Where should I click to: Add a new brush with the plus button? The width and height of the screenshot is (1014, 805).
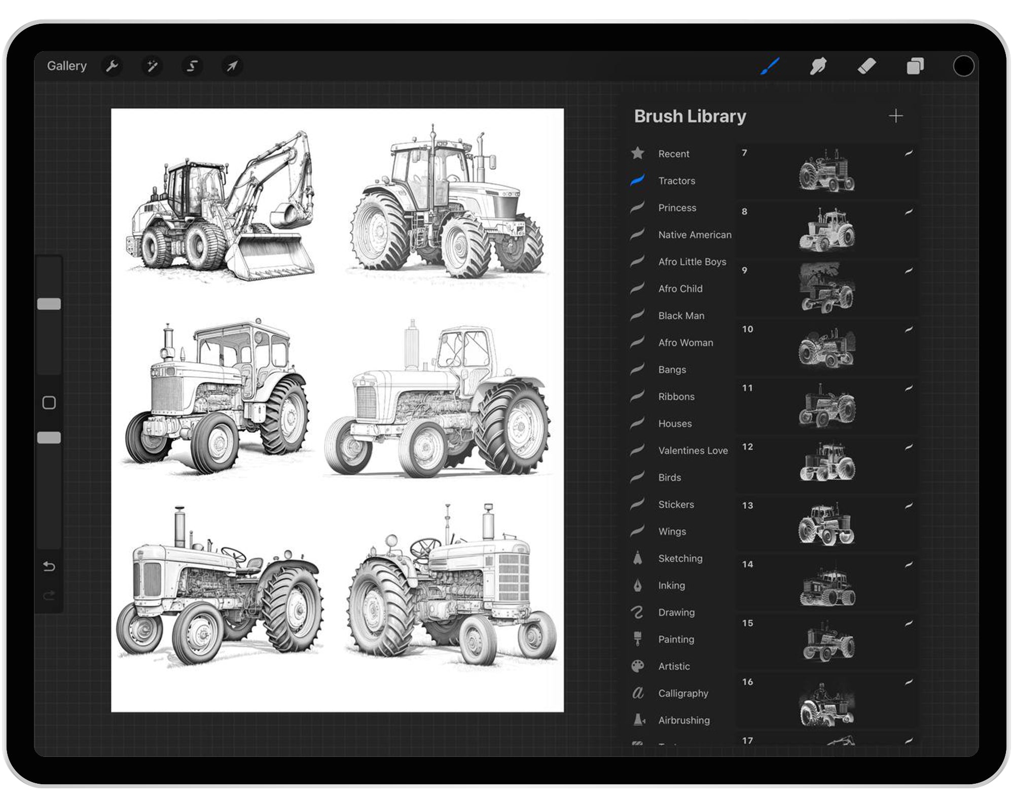(x=896, y=116)
